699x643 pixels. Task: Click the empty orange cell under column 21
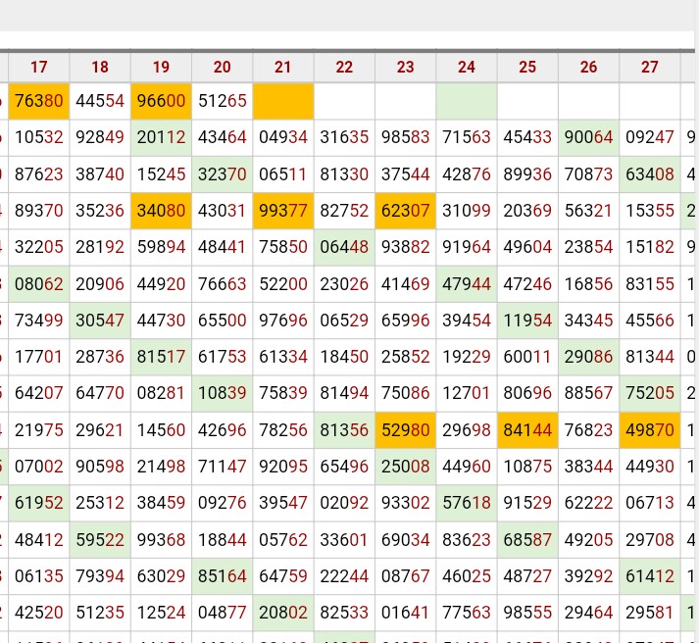(x=283, y=101)
